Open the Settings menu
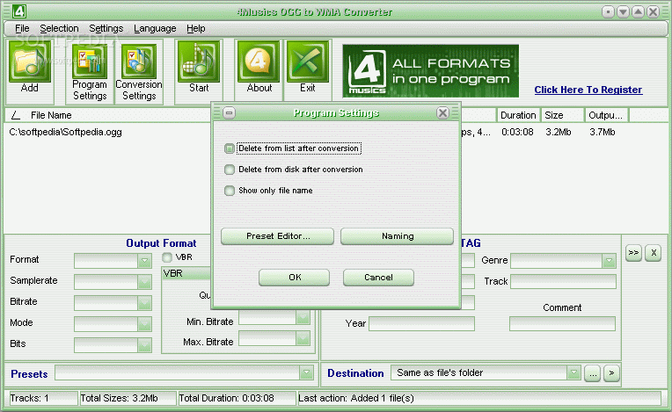The image size is (672, 412). (106, 28)
